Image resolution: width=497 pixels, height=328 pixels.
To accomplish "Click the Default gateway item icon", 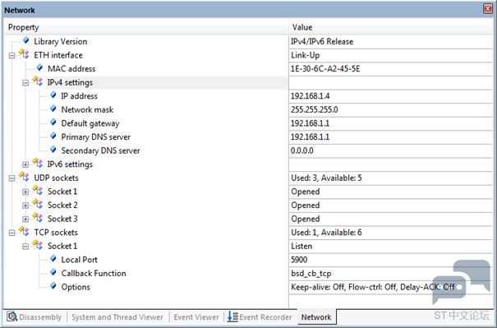I will 53,122.
